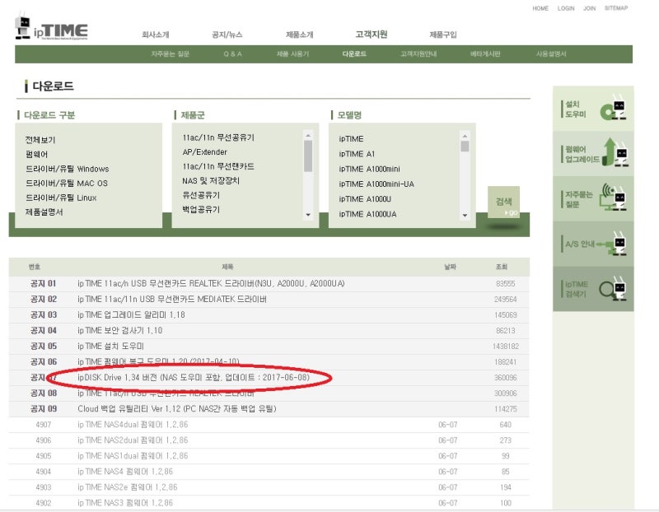Select 드라이버/유틸 MAC OS category
The width and height of the screenshot is (659, 512).
pos(67,183)
